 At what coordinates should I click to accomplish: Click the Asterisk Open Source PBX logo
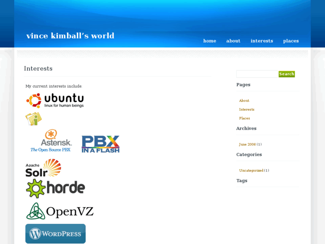[51, 141]
